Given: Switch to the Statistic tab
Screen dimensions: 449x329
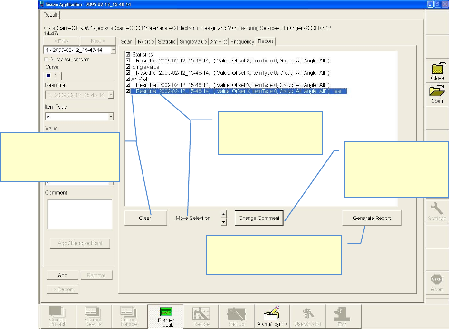Looking at the screenshot, I should click(167, 42).
